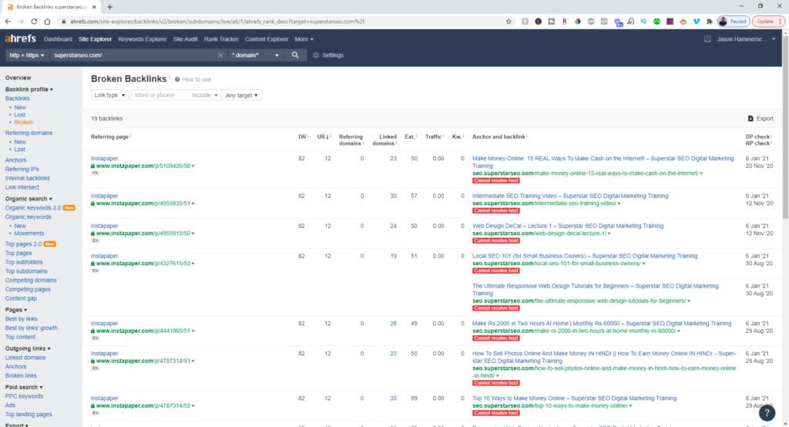Click in the Word or phrase field
Screen dimensions: 789x427
tap(160, 95)
